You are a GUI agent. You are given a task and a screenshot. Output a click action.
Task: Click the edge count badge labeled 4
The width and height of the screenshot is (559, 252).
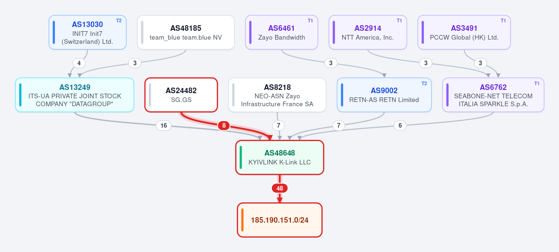[x=79, y=63]
